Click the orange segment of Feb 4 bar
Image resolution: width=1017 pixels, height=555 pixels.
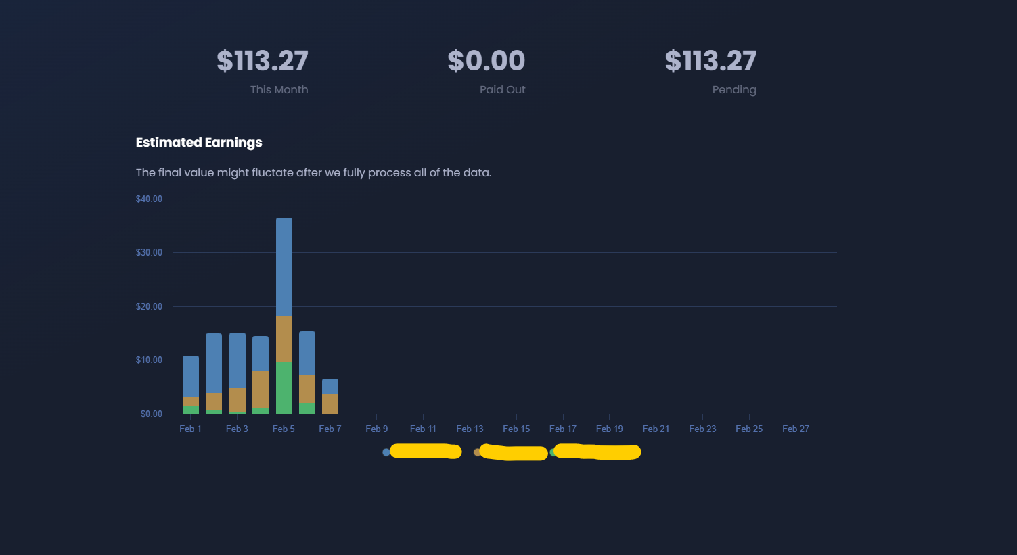coord(261,389)
